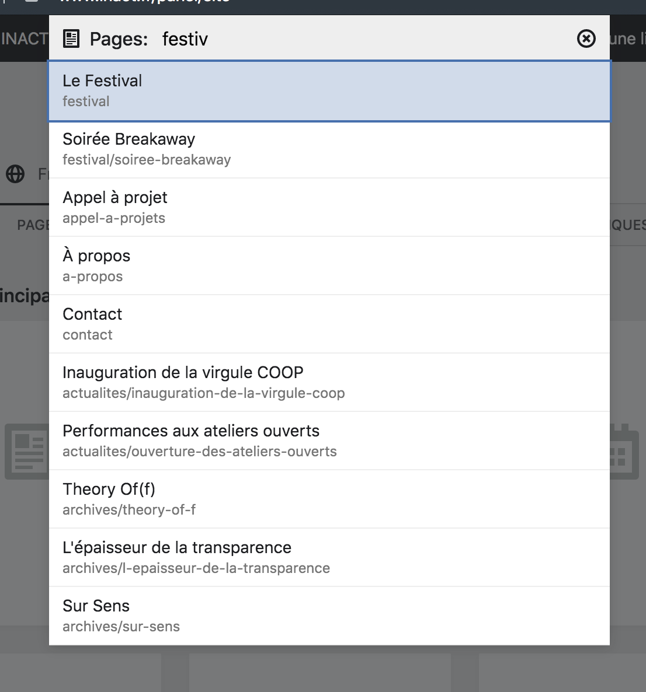Open the Appel à projet page
Viewport: 646px width, 692px height.
point(330,207)
